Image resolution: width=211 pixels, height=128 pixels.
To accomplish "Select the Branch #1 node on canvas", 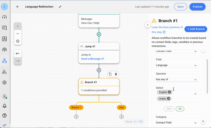I will (x=99, y=87).
